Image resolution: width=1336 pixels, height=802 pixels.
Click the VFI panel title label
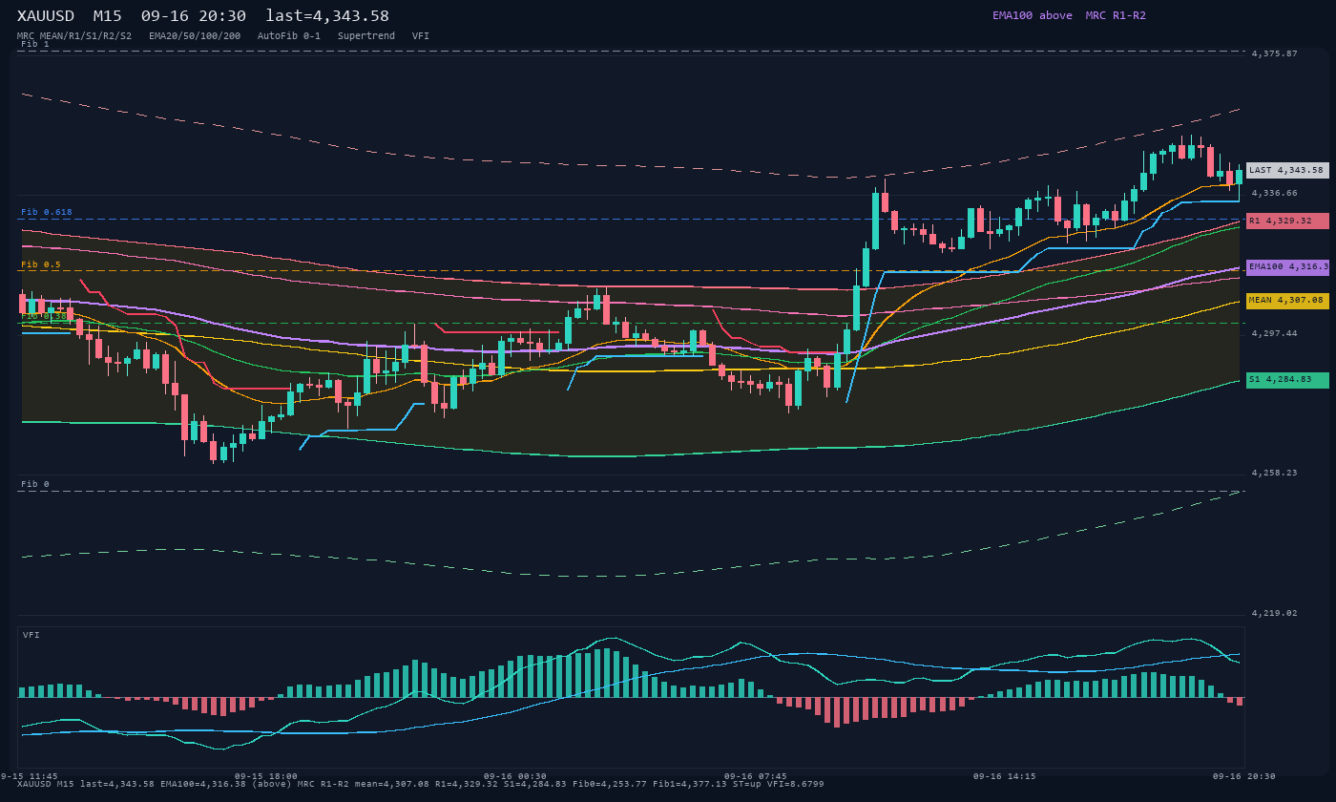click(31, 635)
